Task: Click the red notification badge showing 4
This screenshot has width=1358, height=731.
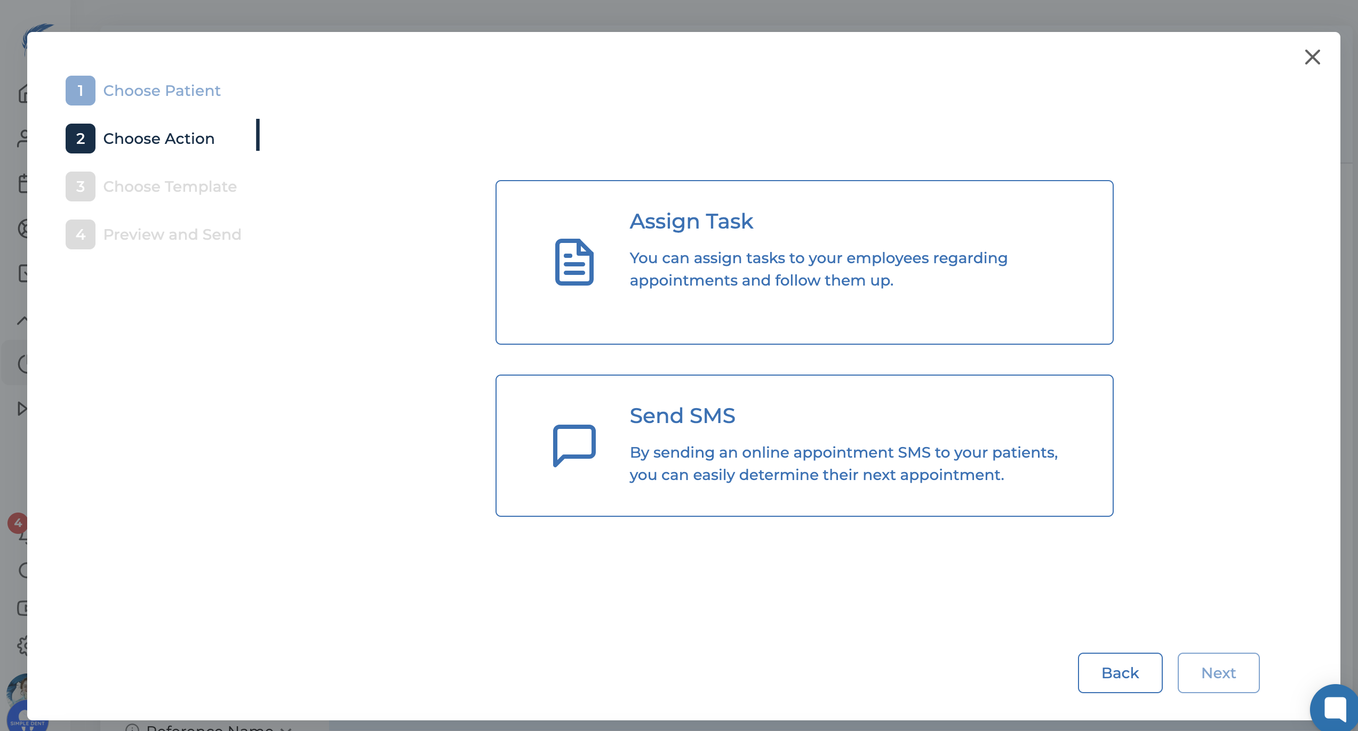Action: point(18,523)
